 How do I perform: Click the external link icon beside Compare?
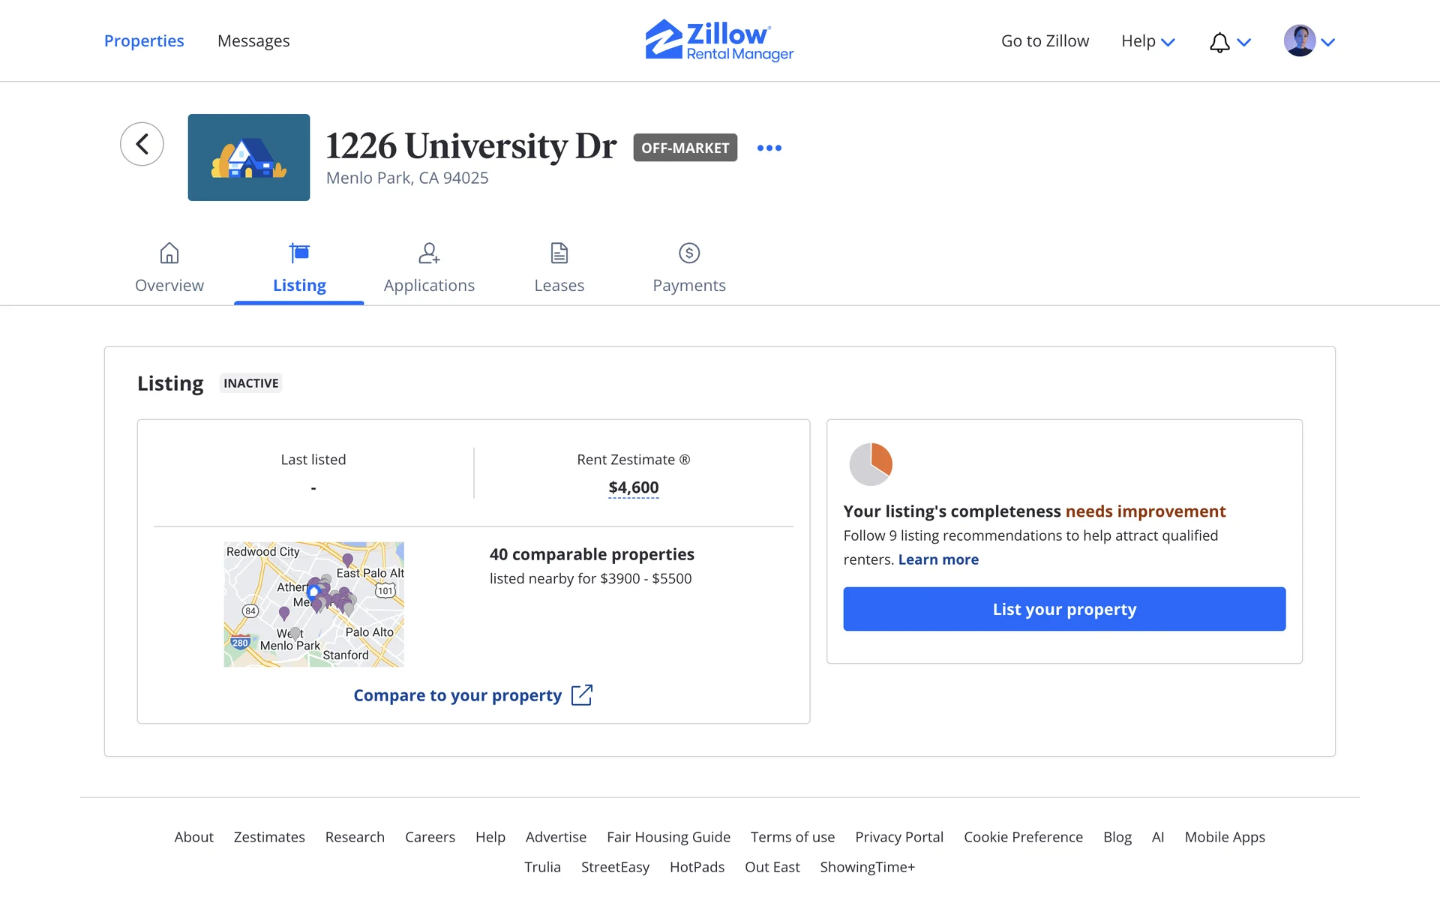coord(582,695)
